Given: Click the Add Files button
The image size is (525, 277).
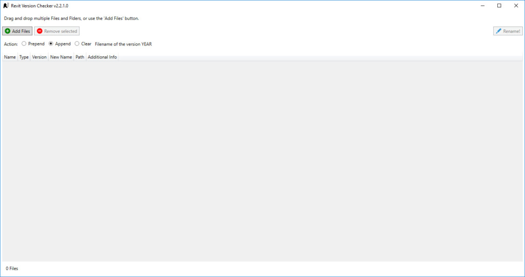Looking at the screenshot, I should pyautogui.click(x=17, y=31).
